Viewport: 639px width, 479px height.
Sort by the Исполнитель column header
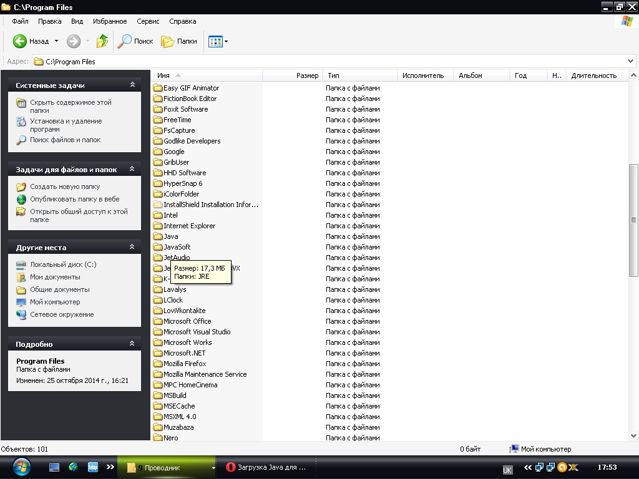click(426, 75)
